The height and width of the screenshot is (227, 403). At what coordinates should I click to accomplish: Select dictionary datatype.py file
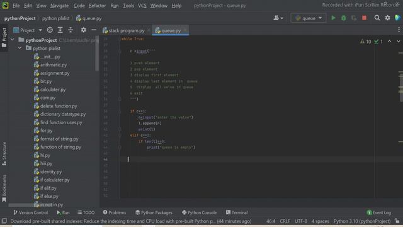(x=63, y=114)
